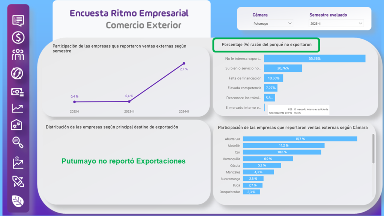Open the Semestre evaluado dropdown 2025-II
Image resolution: width=384 pixels, height=216 pixels.
336,23
